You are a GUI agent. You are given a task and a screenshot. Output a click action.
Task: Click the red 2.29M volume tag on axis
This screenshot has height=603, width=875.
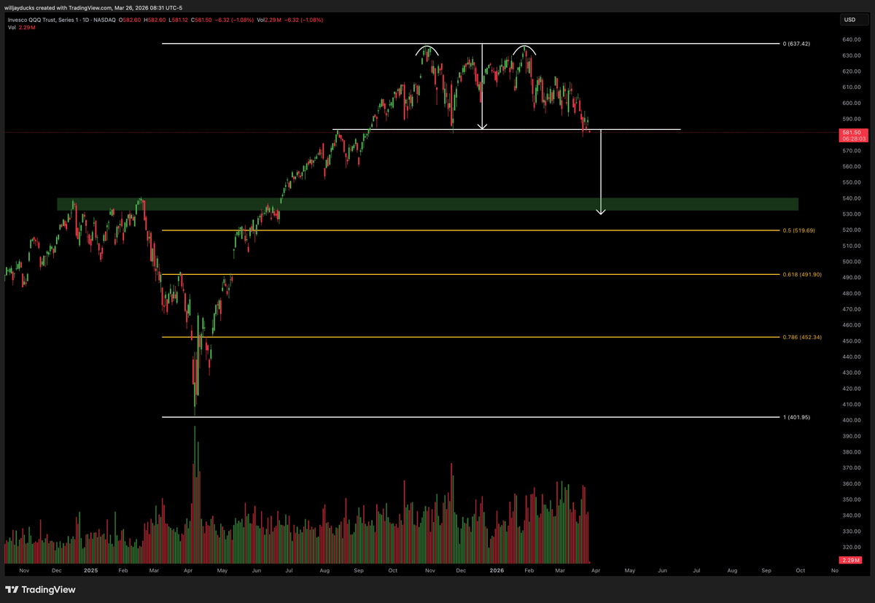click(851, 559)
